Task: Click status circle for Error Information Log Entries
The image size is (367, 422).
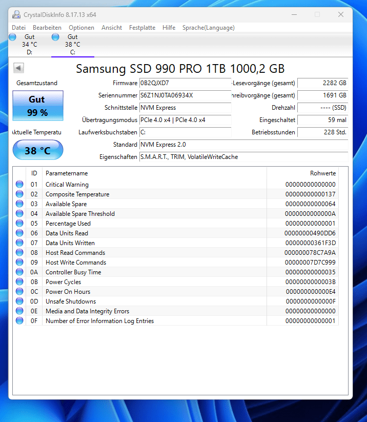Action: point(19,320)
